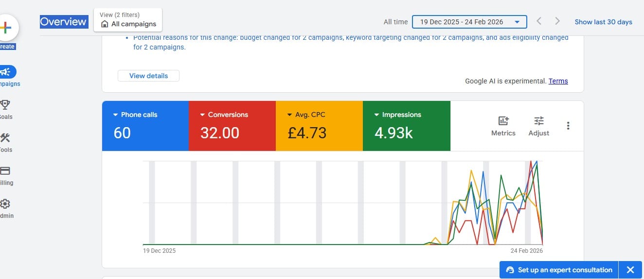Open the Campaigns megaphone icon
This screenshot has width=644, height=279.
tap(6, 72)
